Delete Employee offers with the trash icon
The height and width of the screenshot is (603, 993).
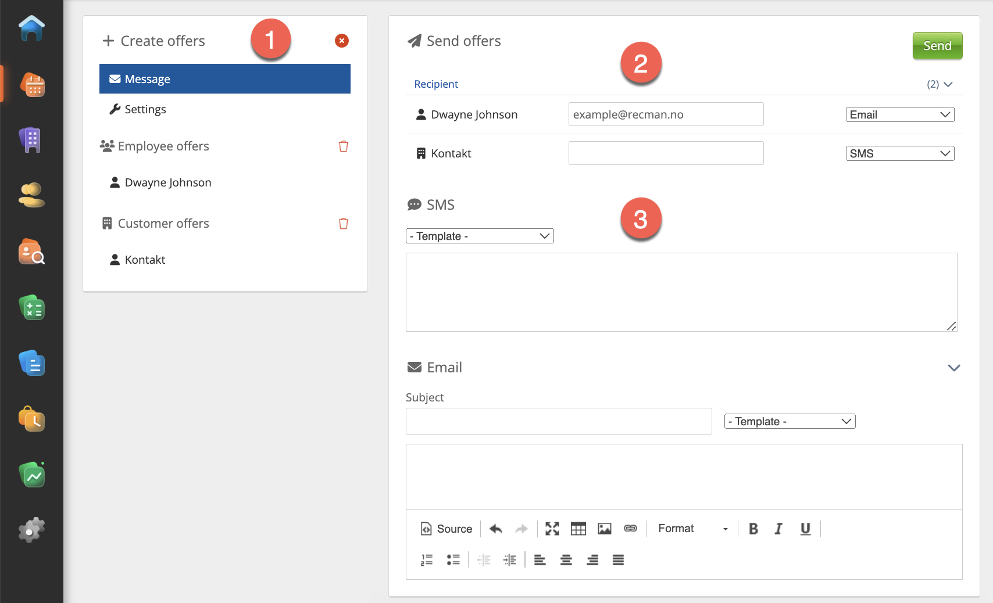pyautogui.click(x=343, y=146)
